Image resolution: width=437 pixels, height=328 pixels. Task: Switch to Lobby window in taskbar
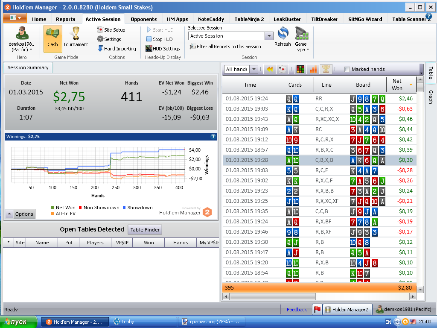click(143, 322)
